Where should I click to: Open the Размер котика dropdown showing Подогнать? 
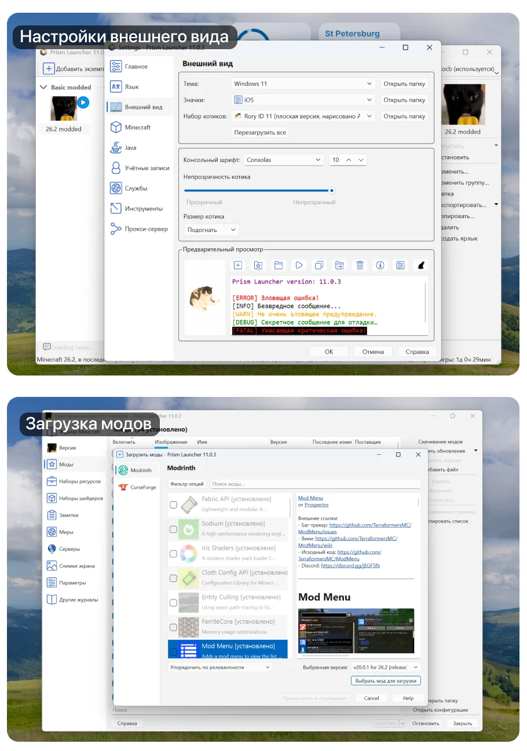click(x=211, y=230)
